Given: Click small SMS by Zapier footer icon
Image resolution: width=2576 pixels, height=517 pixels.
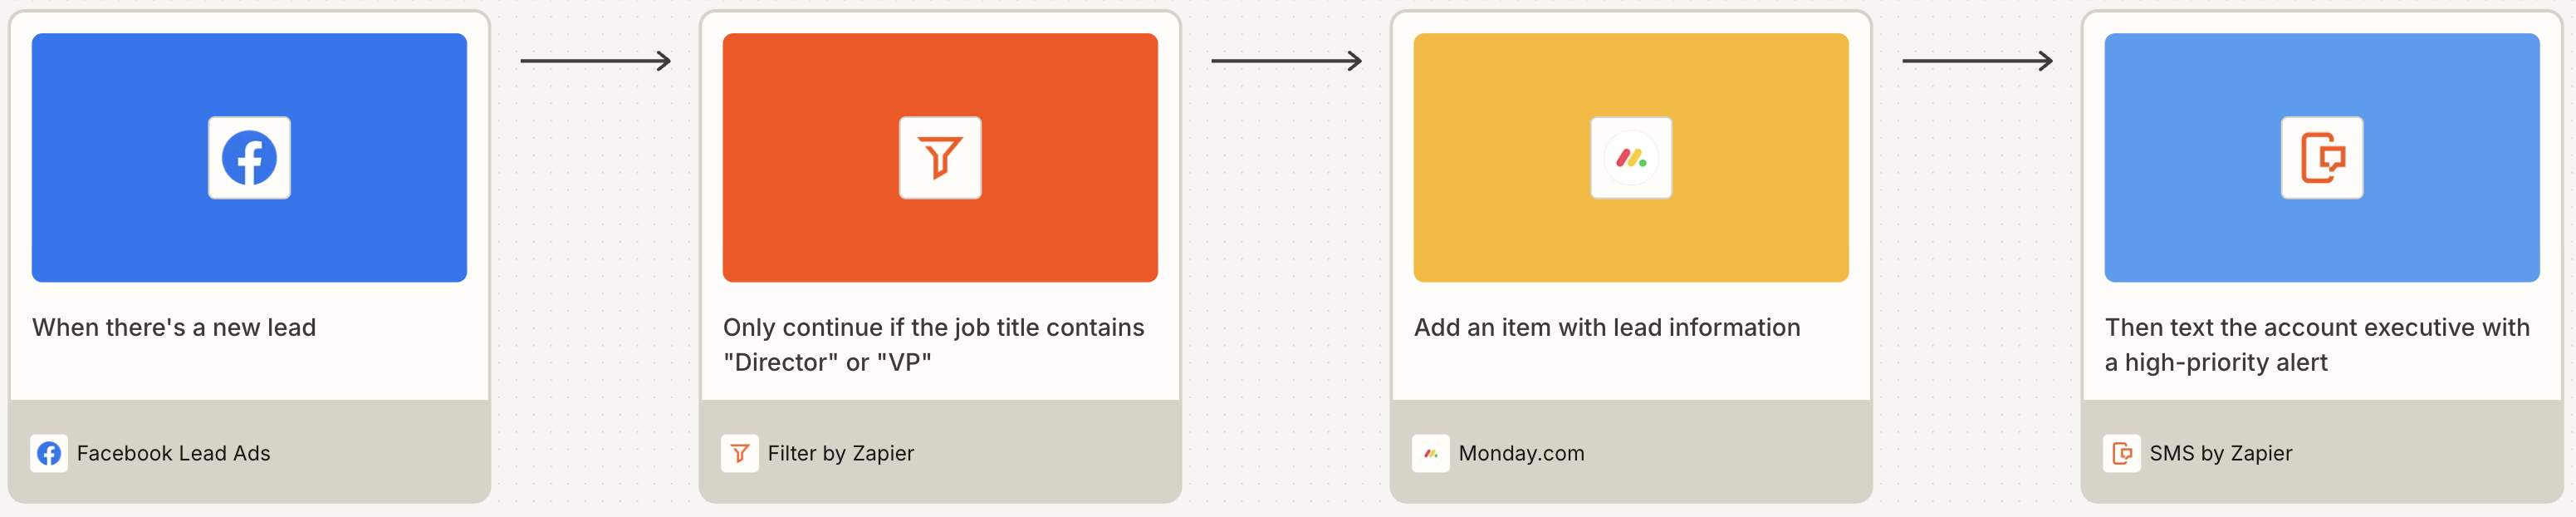Looking at the screenshot, I should pos(2121,453).
